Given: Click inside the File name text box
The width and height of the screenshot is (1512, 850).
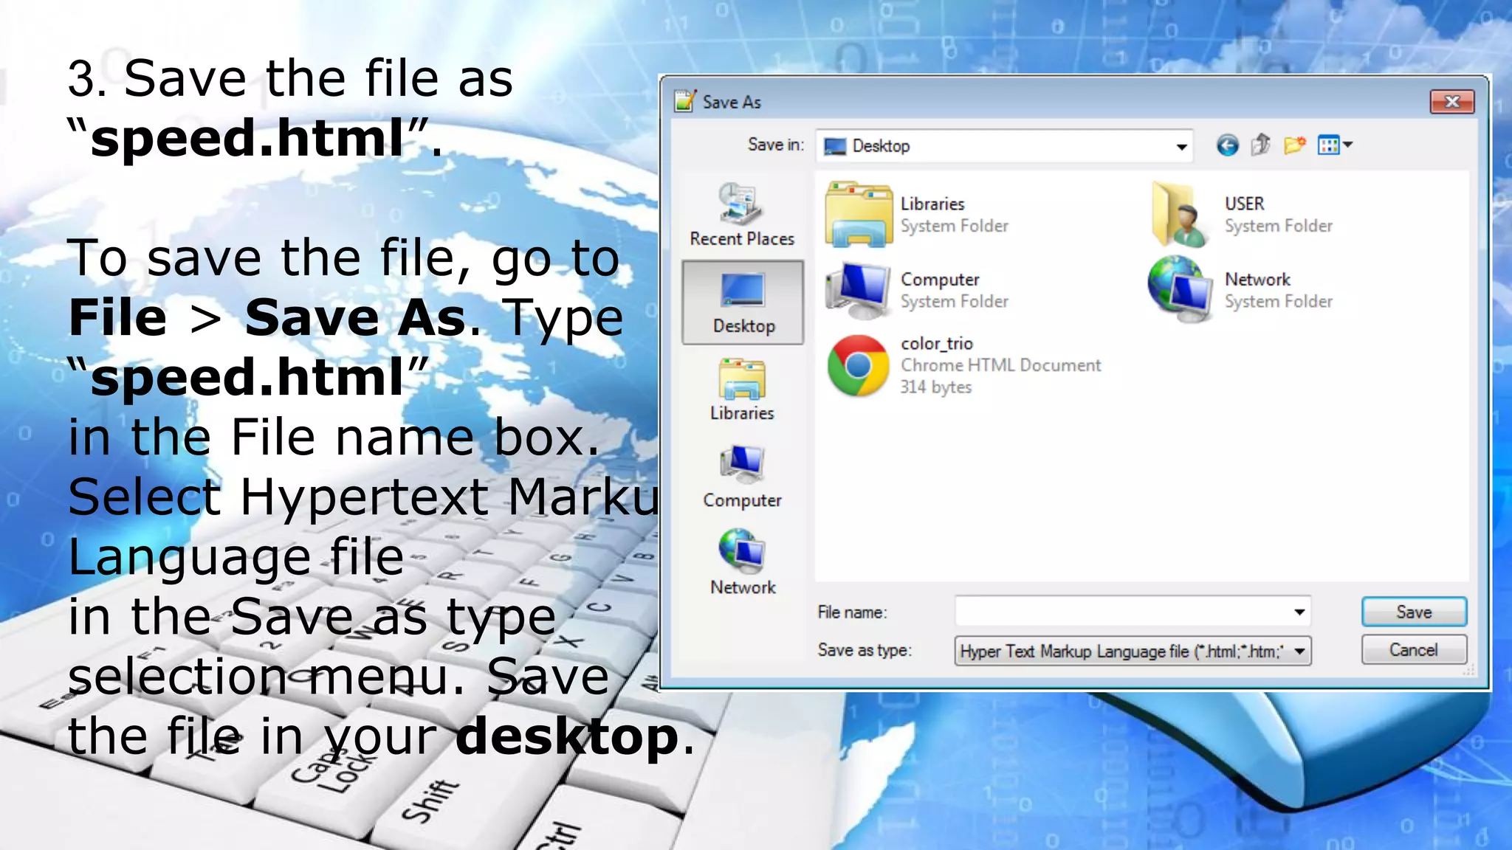Looking at the screenshot, I should (1122, 612).
